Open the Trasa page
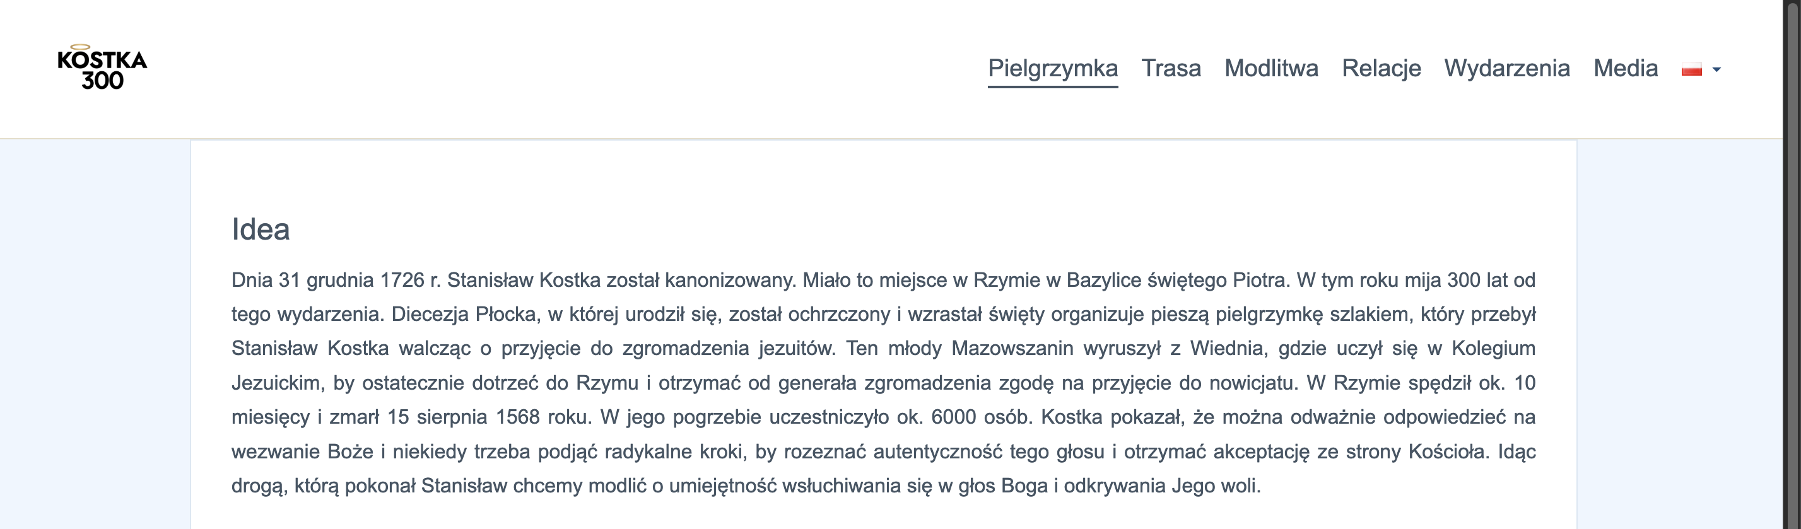Image resolution: width=1801 pixels, height=529 pixels. [1172, 69]
